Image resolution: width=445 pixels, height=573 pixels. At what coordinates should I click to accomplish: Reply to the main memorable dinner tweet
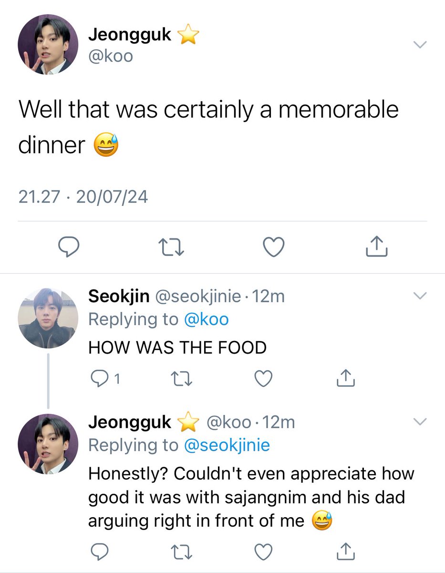tap(68, 246)
